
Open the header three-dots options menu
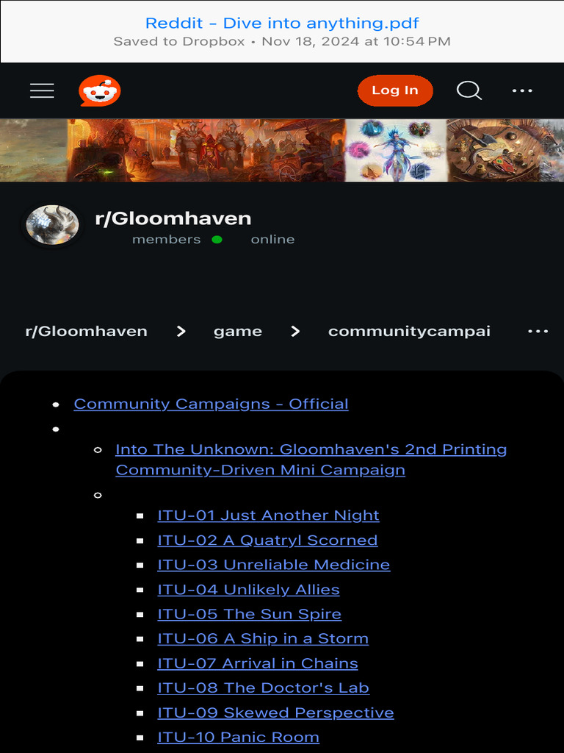click(x=522, y=90)
